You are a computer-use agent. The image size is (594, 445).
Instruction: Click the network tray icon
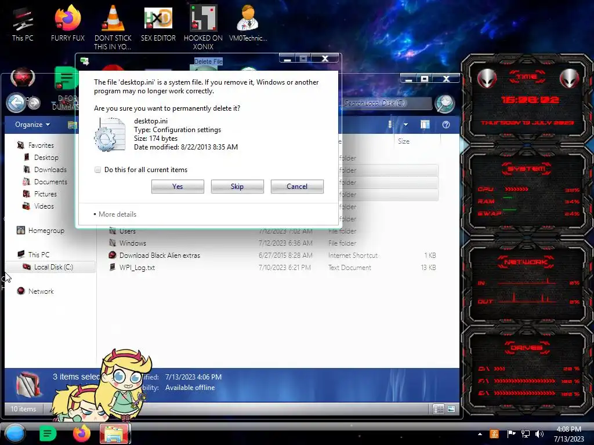pos(525,434)
